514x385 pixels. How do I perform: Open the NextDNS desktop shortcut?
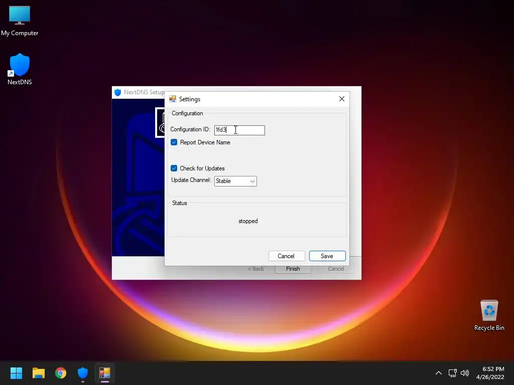pyautogui.click(x=20, y=69)
